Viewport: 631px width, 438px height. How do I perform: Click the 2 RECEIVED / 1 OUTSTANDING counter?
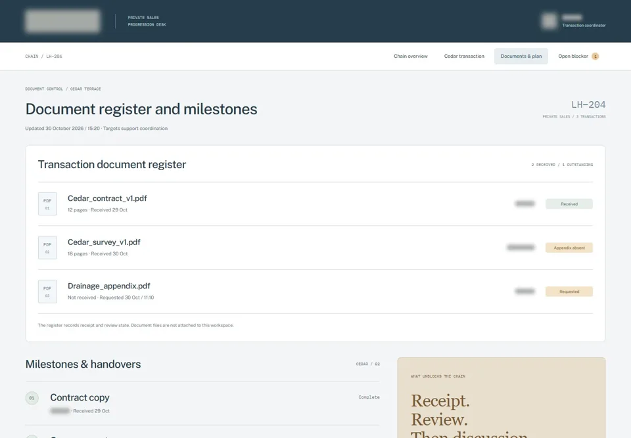(x=562, y=165)
